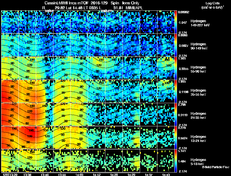Screen dimensions: 231x176
Task: Open the 35-55 keV panel at 129T13:29
Action: coord(10,91)
